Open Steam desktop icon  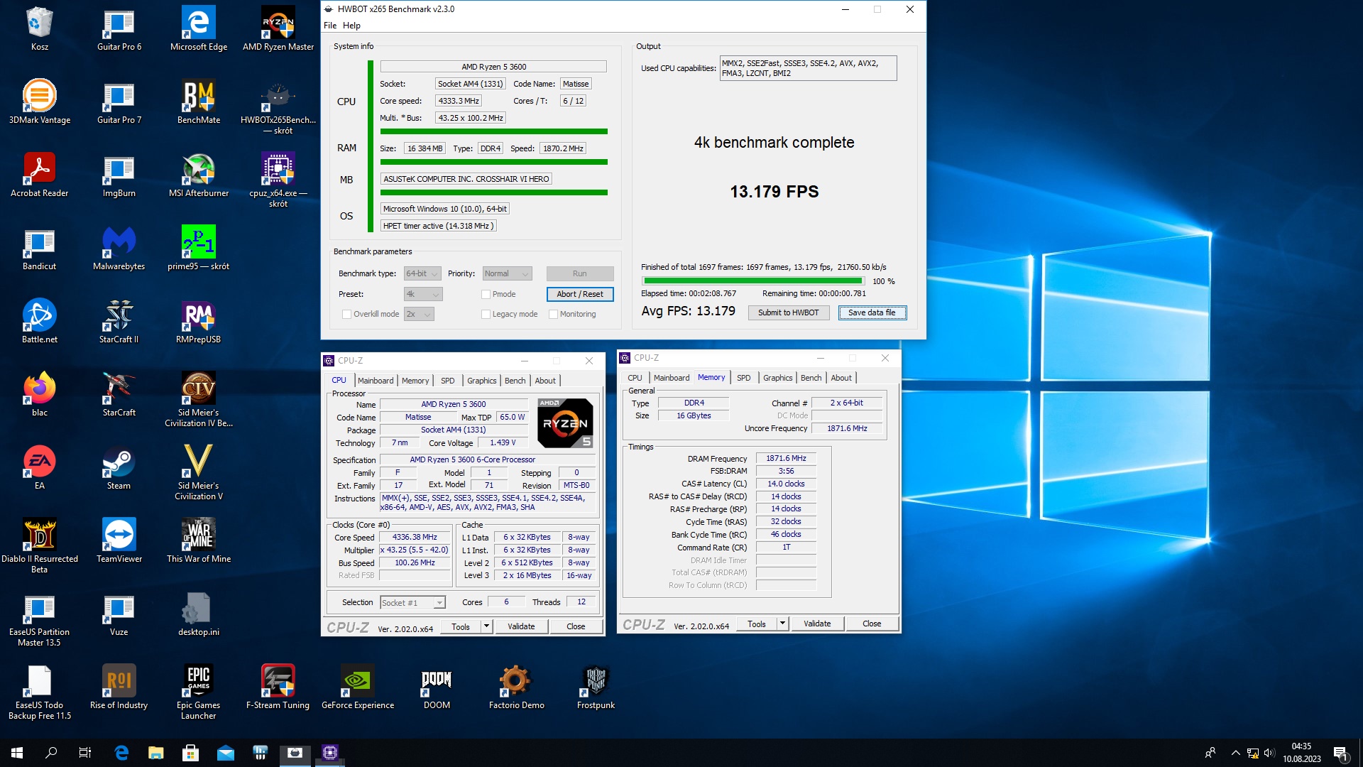click(119, 468)
